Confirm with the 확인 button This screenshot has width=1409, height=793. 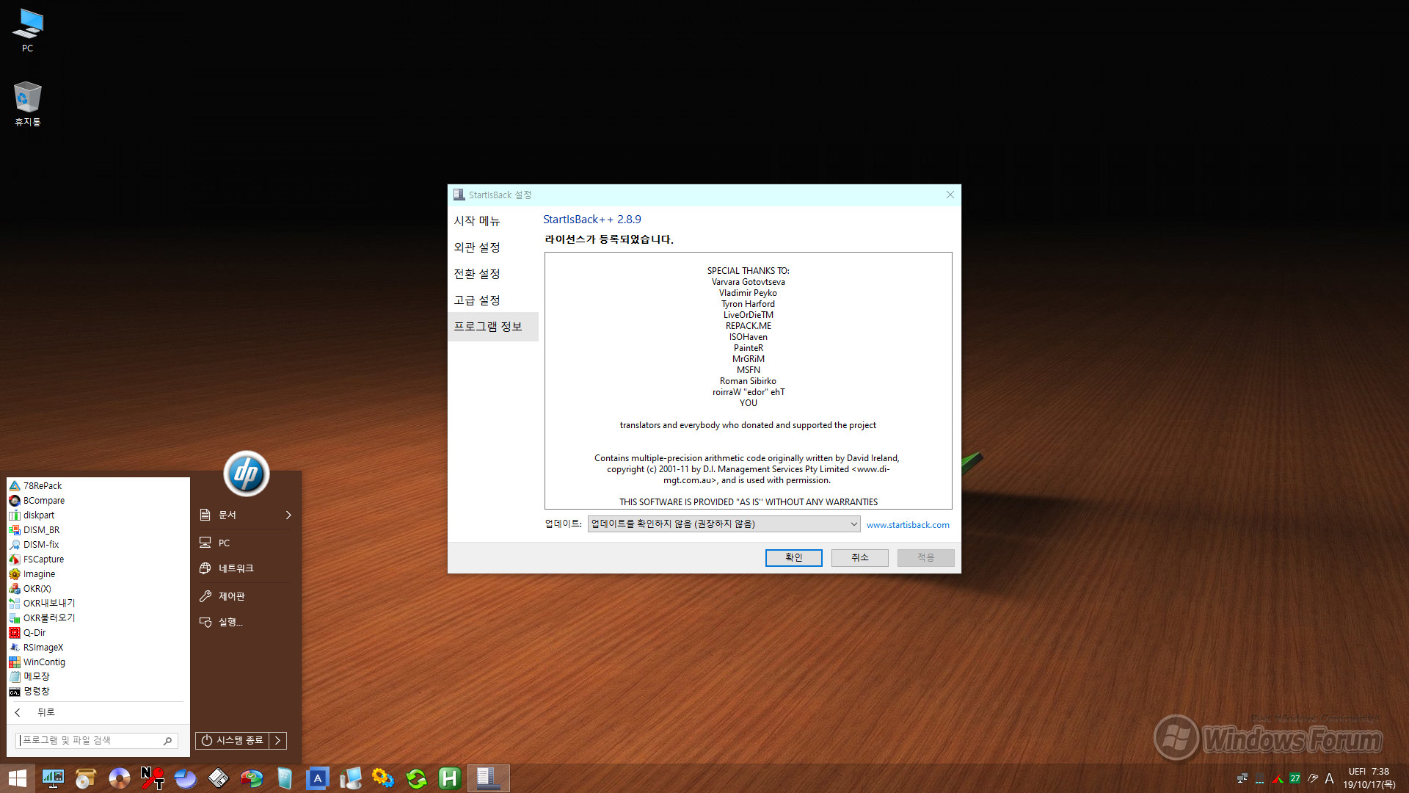tap(794, 557)
